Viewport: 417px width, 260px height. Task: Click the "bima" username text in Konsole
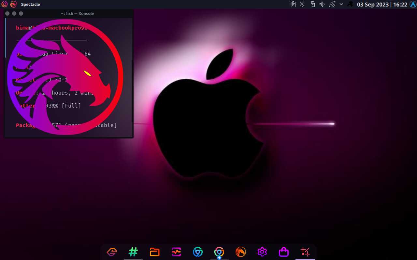[x=22, y=28]
